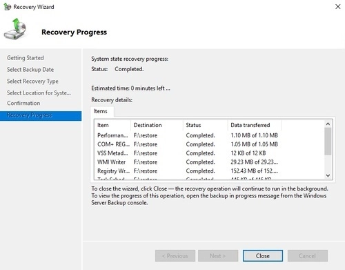The height and width of the screenshot is (270, 345).
Task: Sort by the Destination column header
Action: 157,125
